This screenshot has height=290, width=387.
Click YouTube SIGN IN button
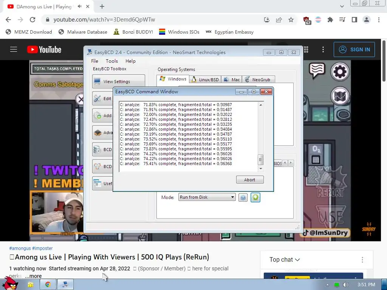[x=354, y=49]
